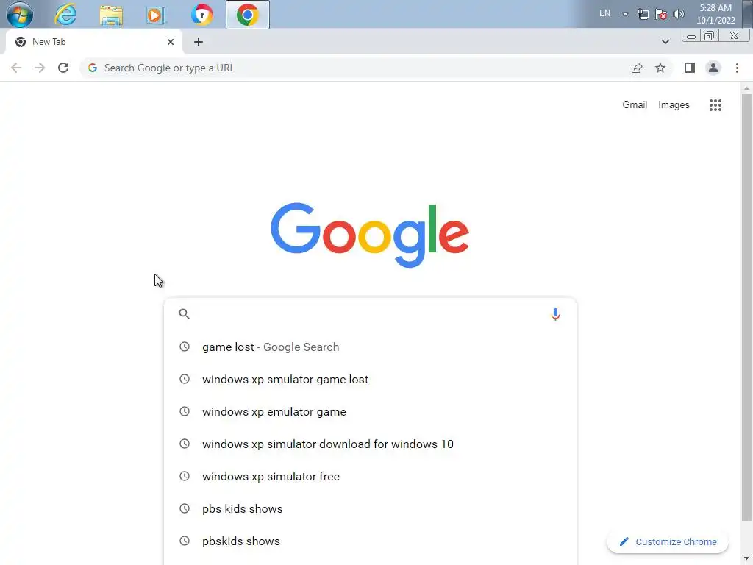Open the Gmail link
Screen dimensions: 753x565
pos(635,104)
